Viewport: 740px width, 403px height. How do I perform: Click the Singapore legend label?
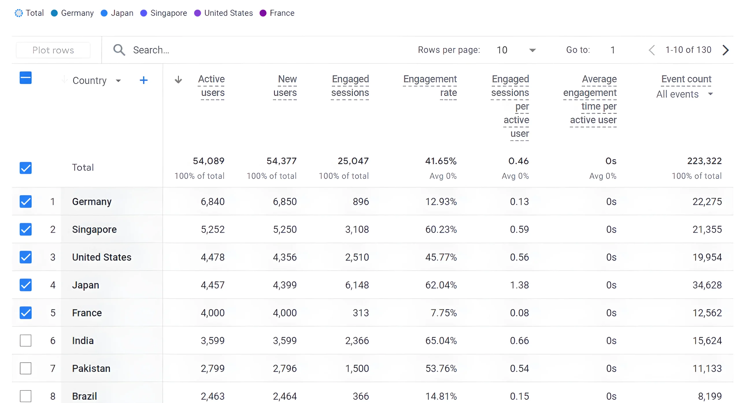(169, 13)
